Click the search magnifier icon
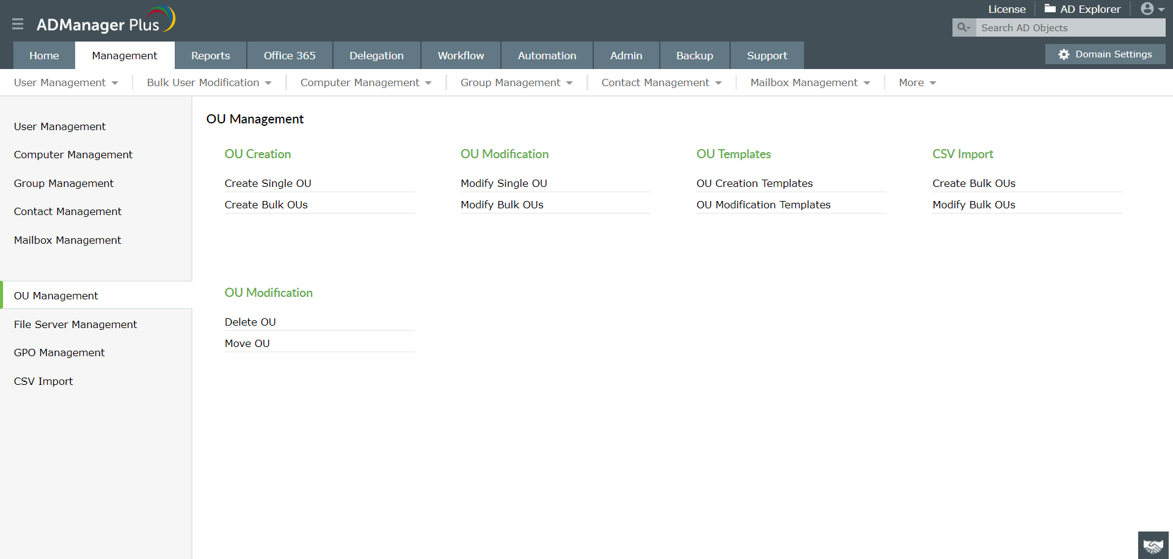This screenshot has height=559, width=1173. tap(963, 27)
